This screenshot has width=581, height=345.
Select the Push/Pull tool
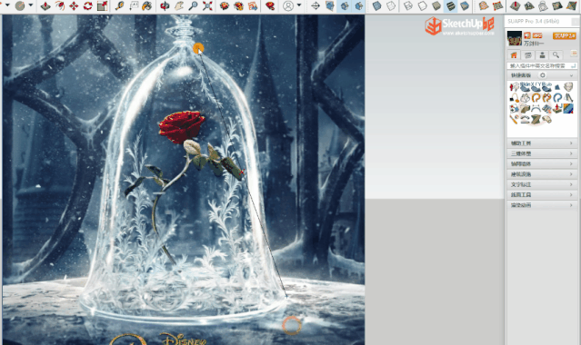click(x=45, y=6)
